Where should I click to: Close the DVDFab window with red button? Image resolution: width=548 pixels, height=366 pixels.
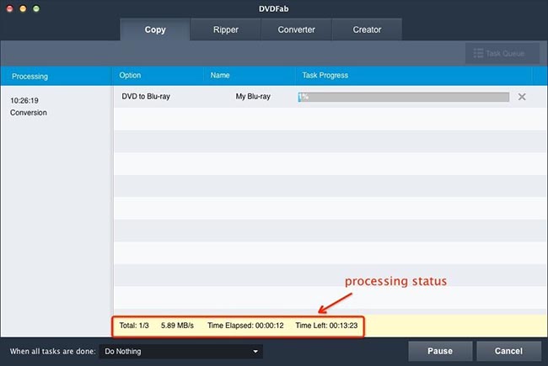pyautogui.click(x=10, y=8)
